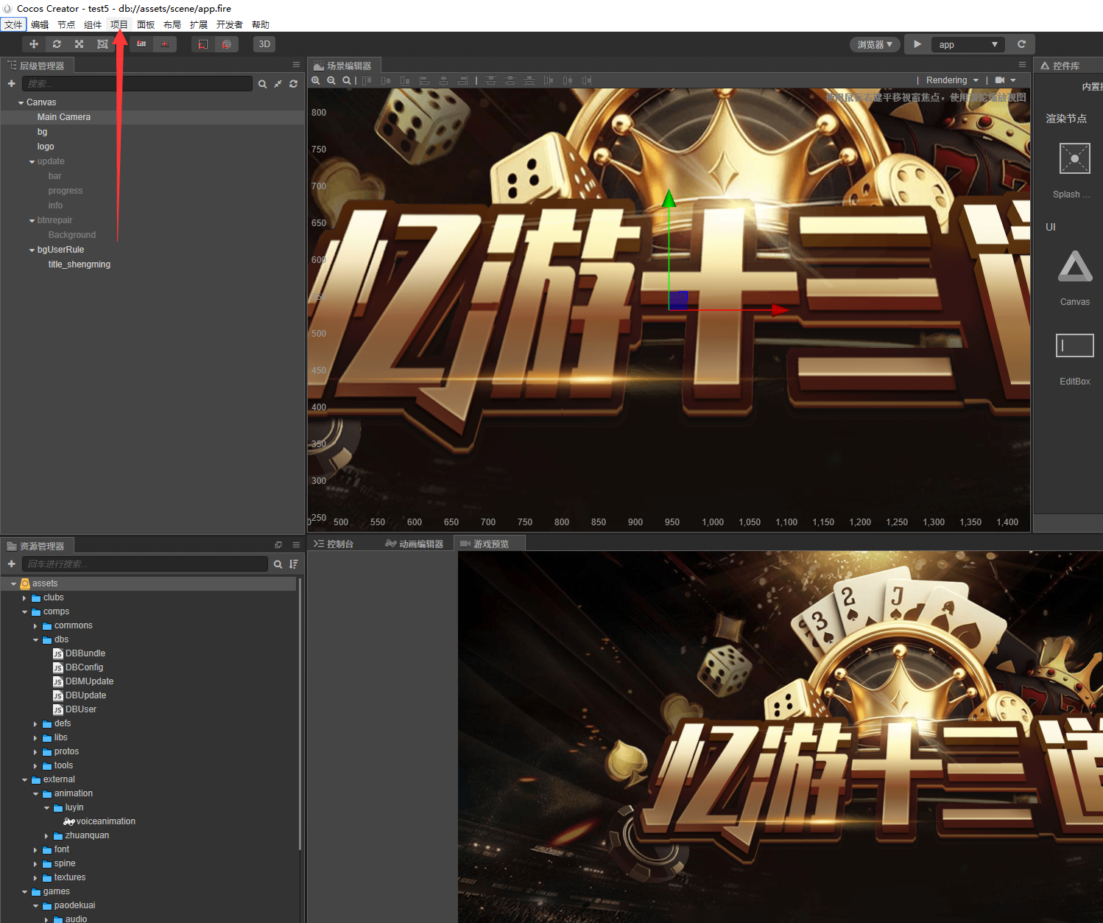
Task: Switch to the 控制台 tab
Action: 334,544
